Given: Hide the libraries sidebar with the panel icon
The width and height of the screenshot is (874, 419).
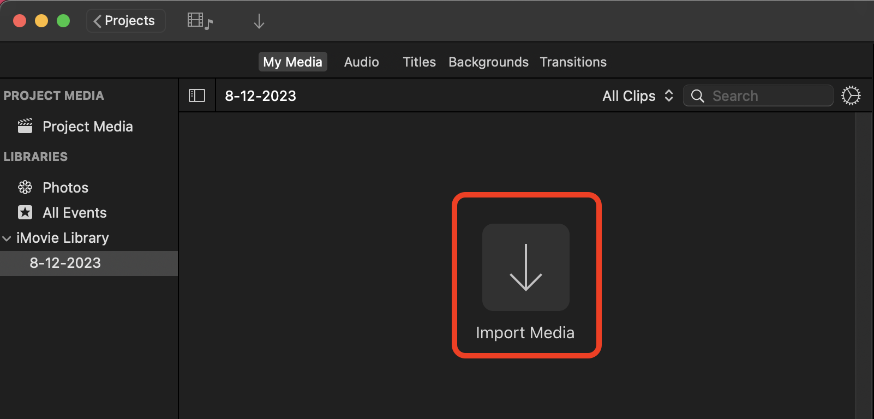Looking at the screenshot, I should [x=196, y=95].
